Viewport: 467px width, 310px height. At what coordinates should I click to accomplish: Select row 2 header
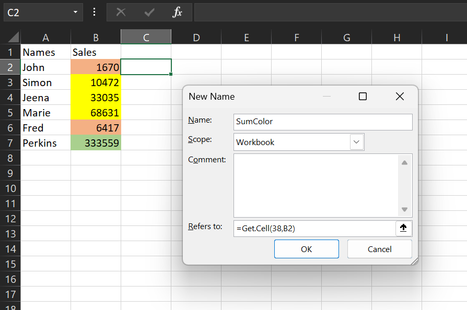click(x=10, y=67)
